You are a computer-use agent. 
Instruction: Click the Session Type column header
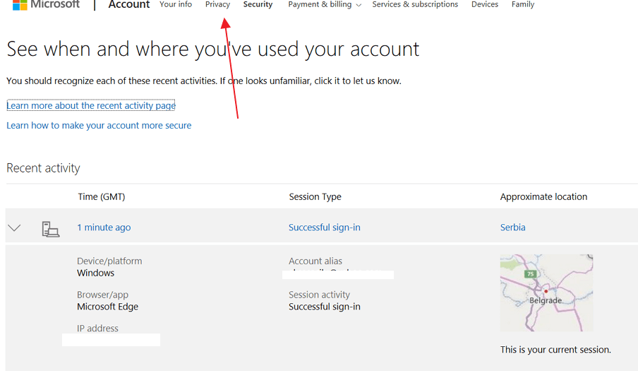[315, 196]
